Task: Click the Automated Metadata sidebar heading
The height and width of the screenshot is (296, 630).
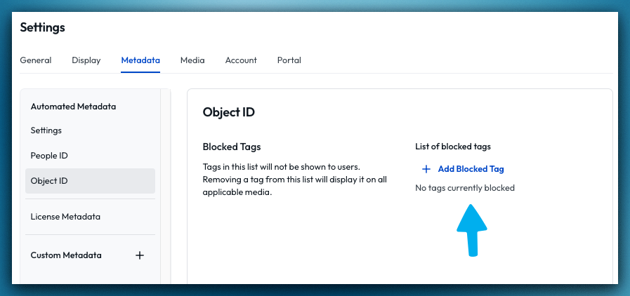Action: pyautogui.click(x=73, y=107)
